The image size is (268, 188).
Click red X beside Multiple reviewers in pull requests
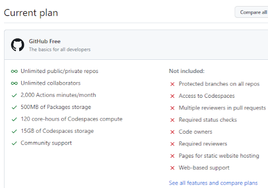[172, 108]
